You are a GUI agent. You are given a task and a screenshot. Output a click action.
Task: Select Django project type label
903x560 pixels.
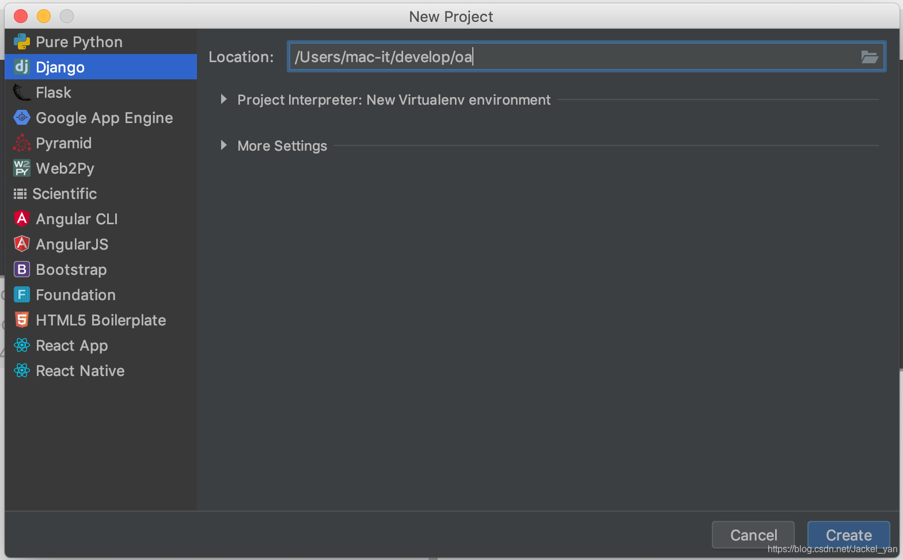click(60, 67)
